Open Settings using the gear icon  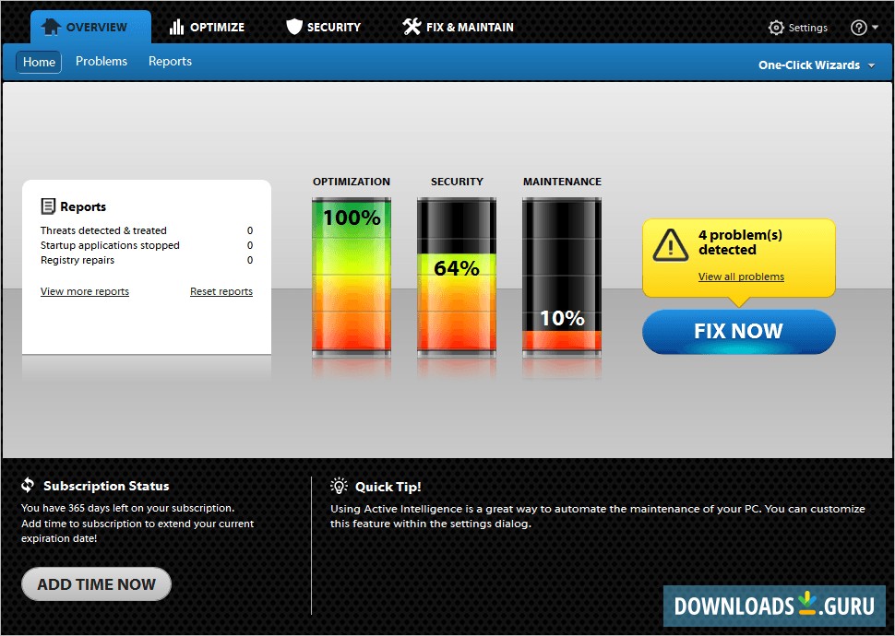pyautogui.click(x=776, y=28)
